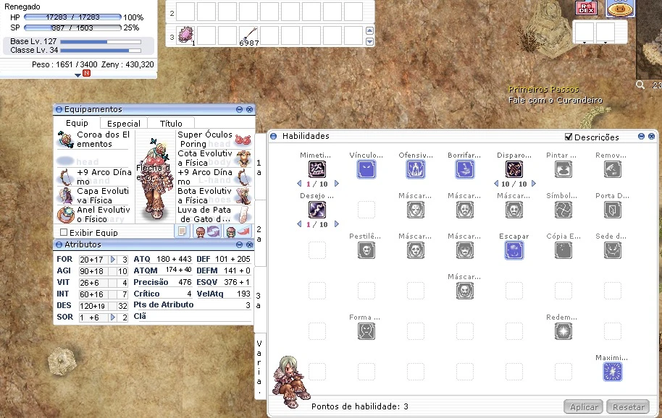The image size is (662, 418).
Task: Uncheck the Descrições checkbox
Action: pyautogui.click(x=568, y=135)
